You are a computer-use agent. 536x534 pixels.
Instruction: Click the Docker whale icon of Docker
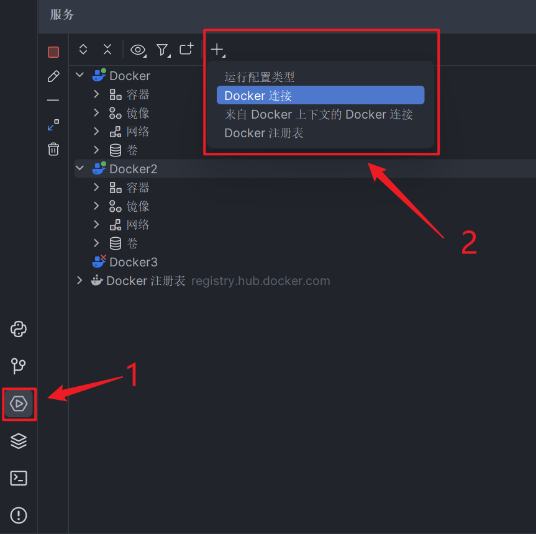[x=99, y=75]
